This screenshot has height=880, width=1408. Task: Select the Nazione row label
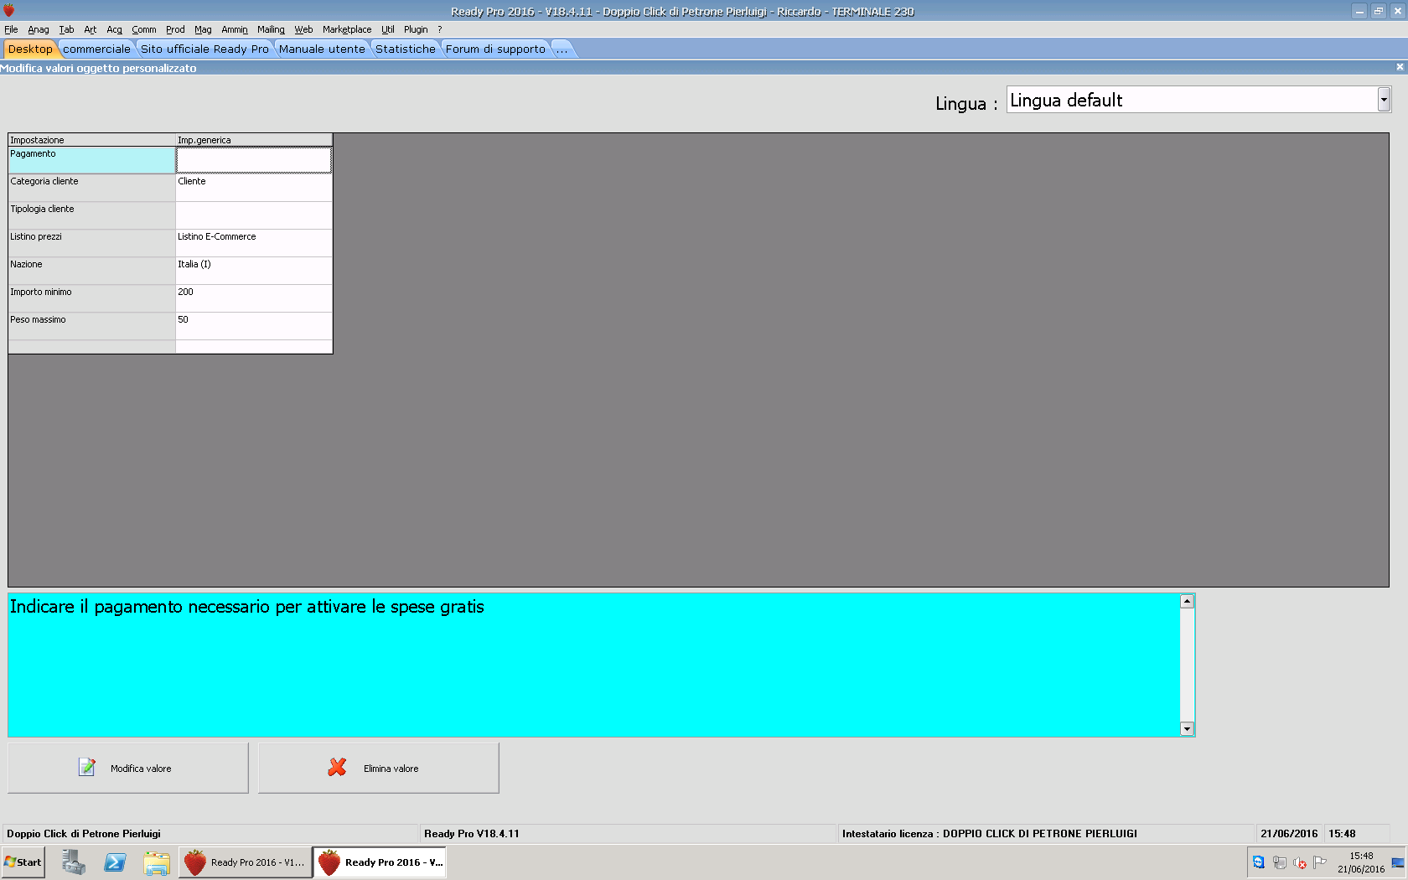(91, 271)
